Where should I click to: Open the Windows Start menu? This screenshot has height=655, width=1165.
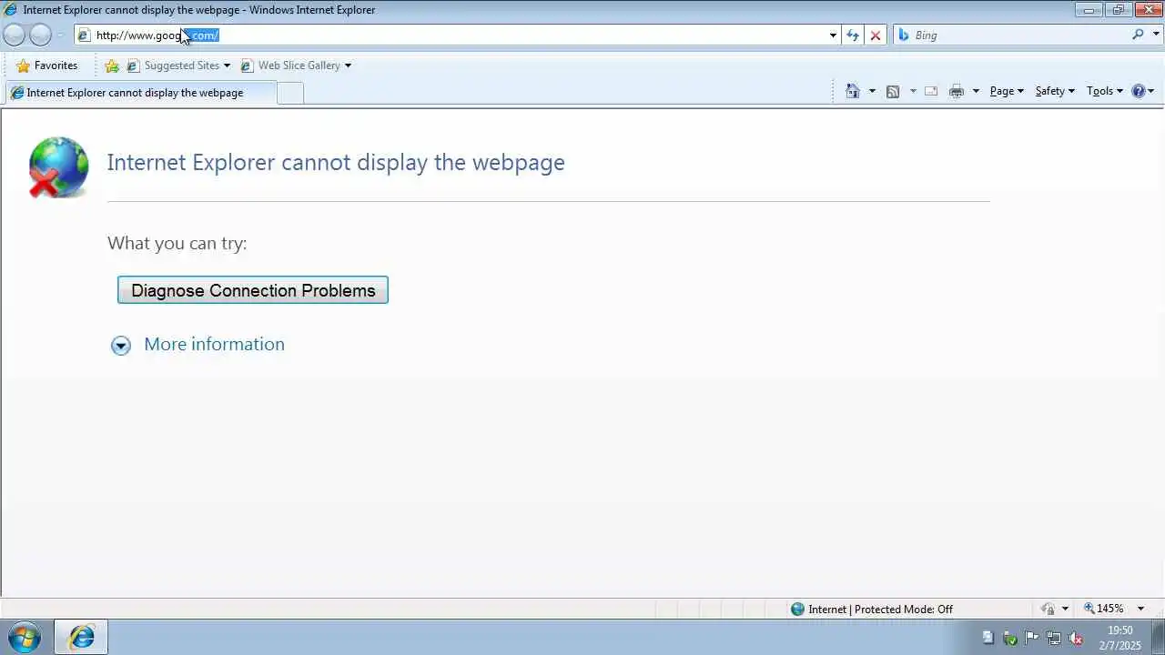pos(24,637)
